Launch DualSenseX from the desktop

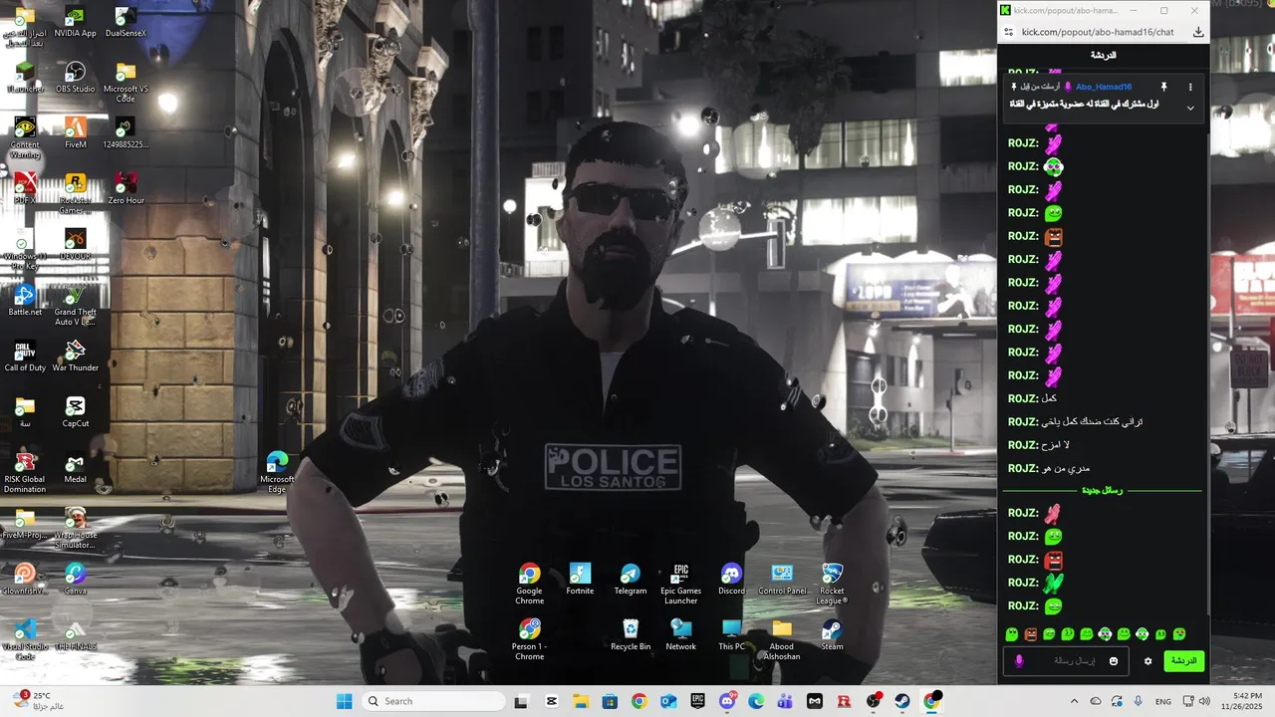tap(126, 22)
